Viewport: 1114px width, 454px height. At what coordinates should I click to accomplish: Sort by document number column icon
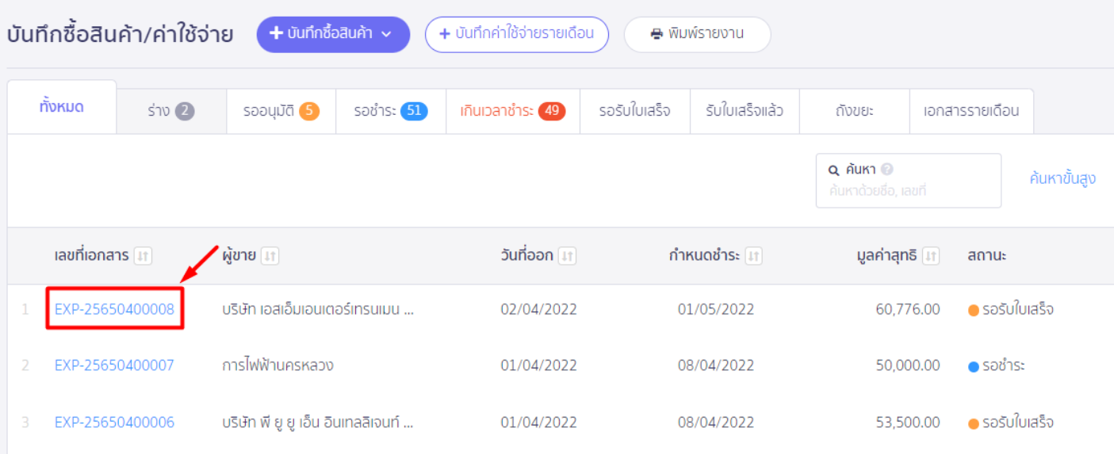(x=143, y=257)
